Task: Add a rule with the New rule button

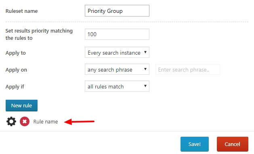Action: pos(21,105)
